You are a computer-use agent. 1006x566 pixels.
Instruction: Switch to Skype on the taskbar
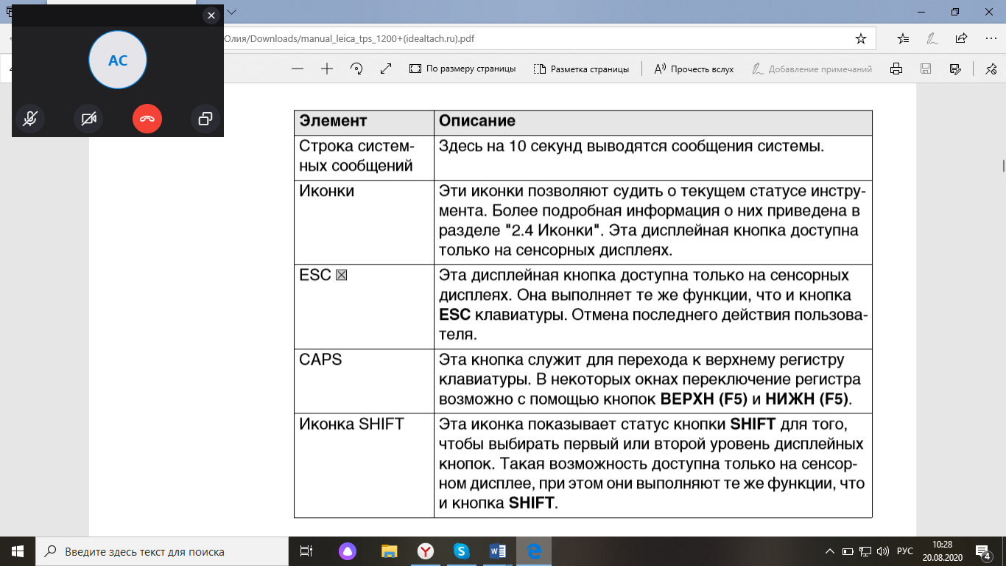tap(461, 551)
